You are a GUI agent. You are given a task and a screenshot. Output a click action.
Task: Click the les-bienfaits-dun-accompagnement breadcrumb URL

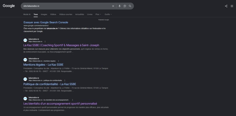click(x=49, y=100)
